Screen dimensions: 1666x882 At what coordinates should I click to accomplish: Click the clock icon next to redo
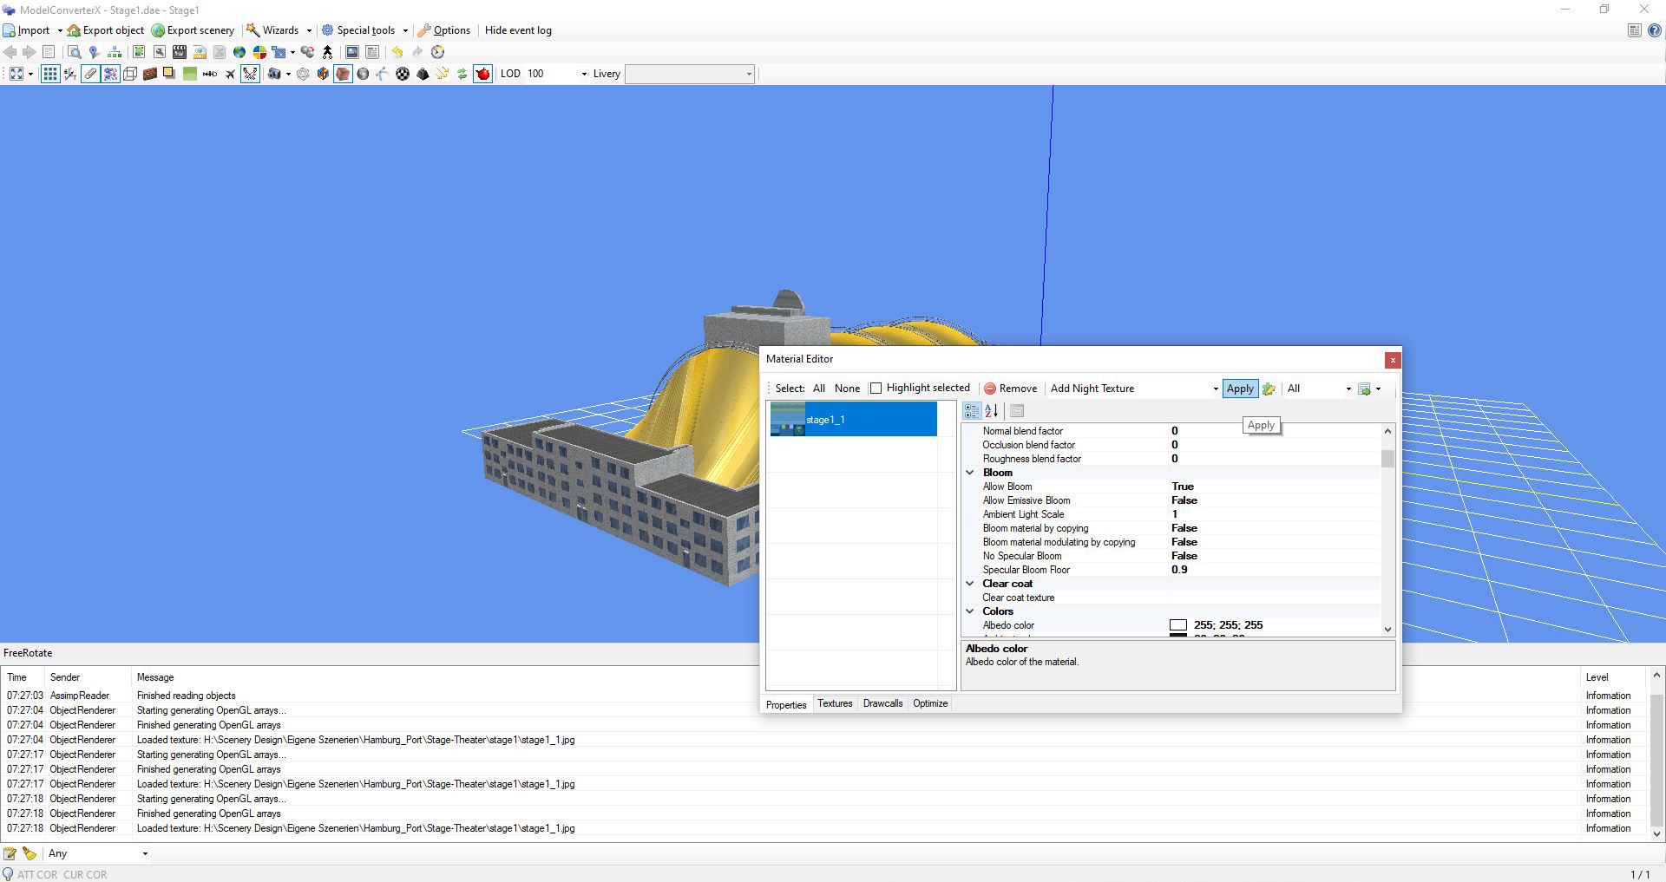[x=438, y=52]
